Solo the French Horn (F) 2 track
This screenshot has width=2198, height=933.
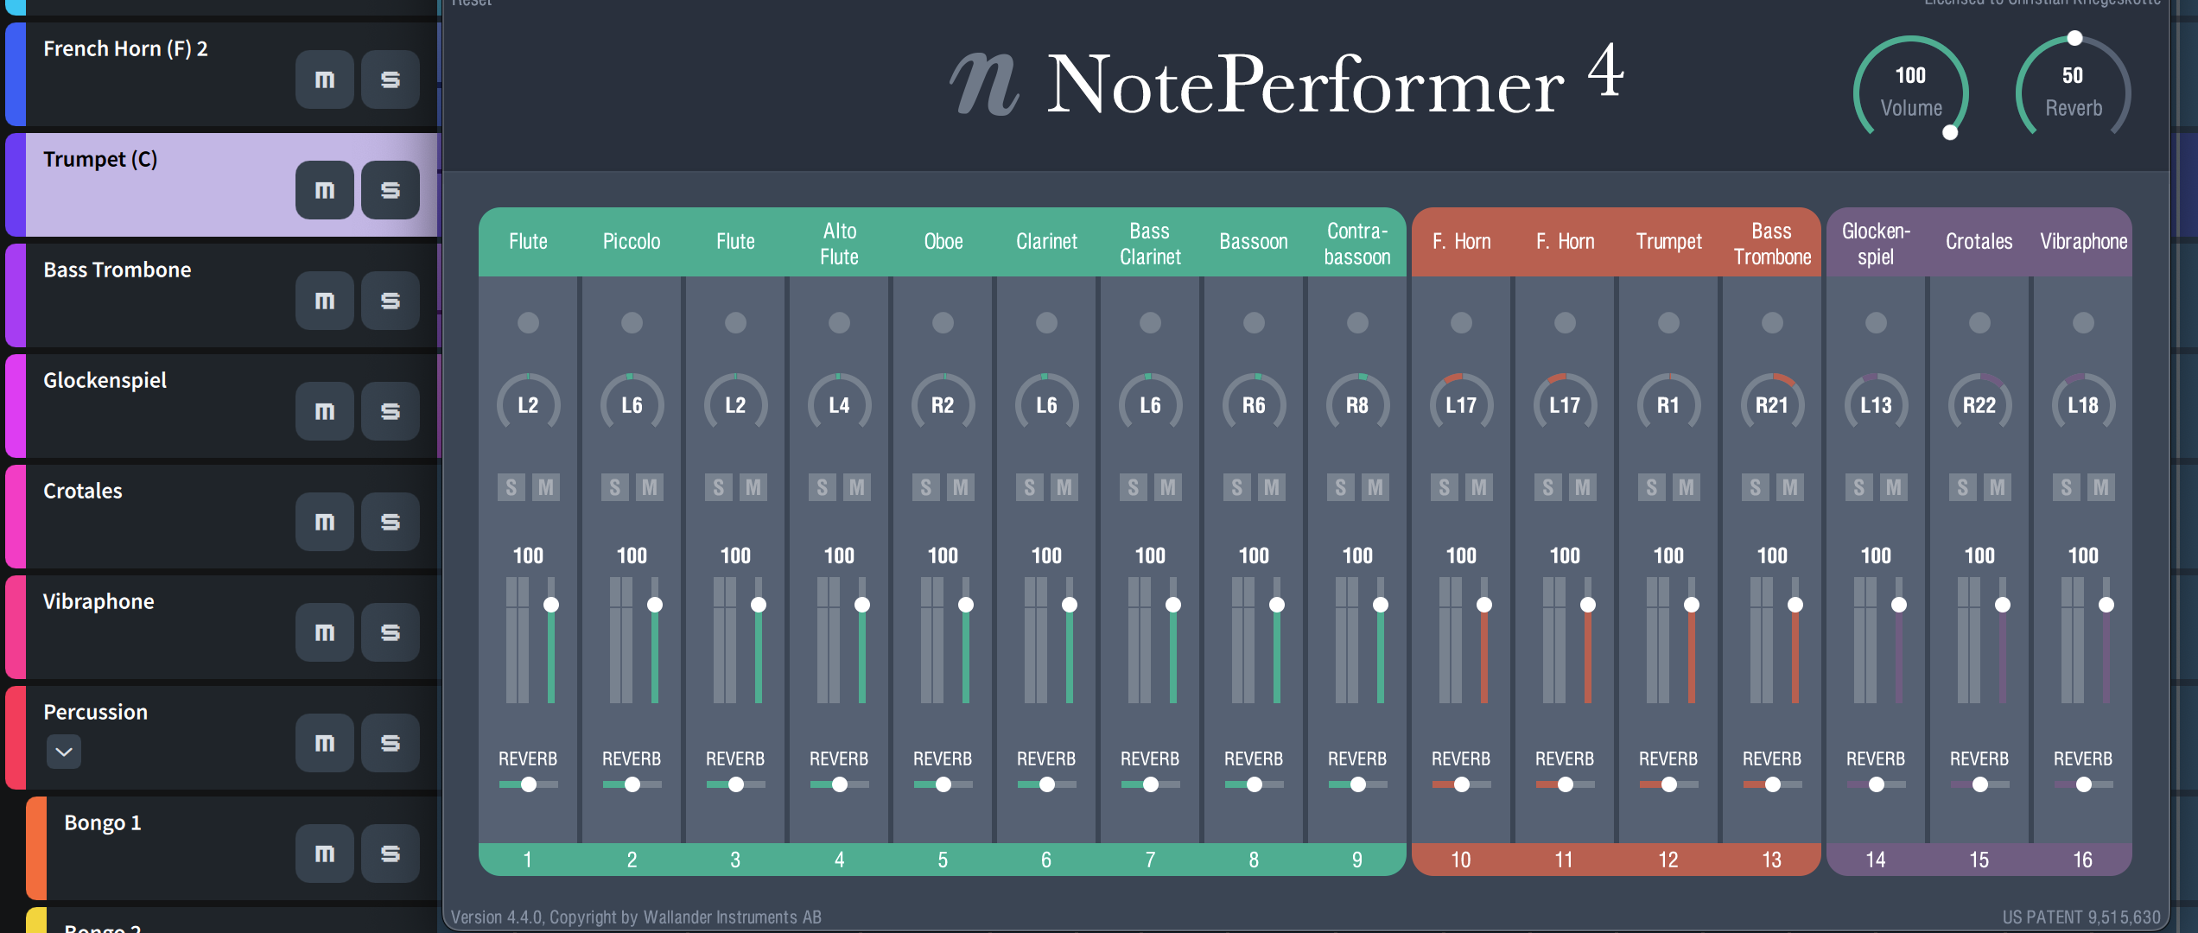[x=390, y=79]
